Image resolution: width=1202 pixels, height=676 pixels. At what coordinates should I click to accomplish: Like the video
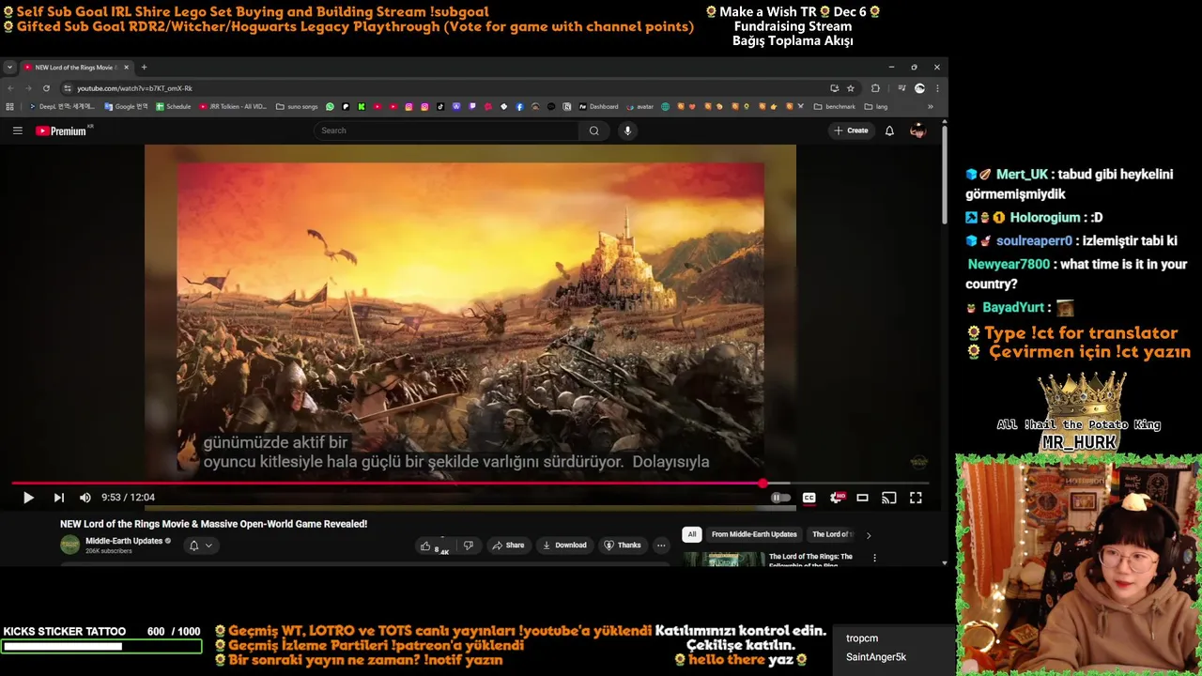click(x=434, y=545)
